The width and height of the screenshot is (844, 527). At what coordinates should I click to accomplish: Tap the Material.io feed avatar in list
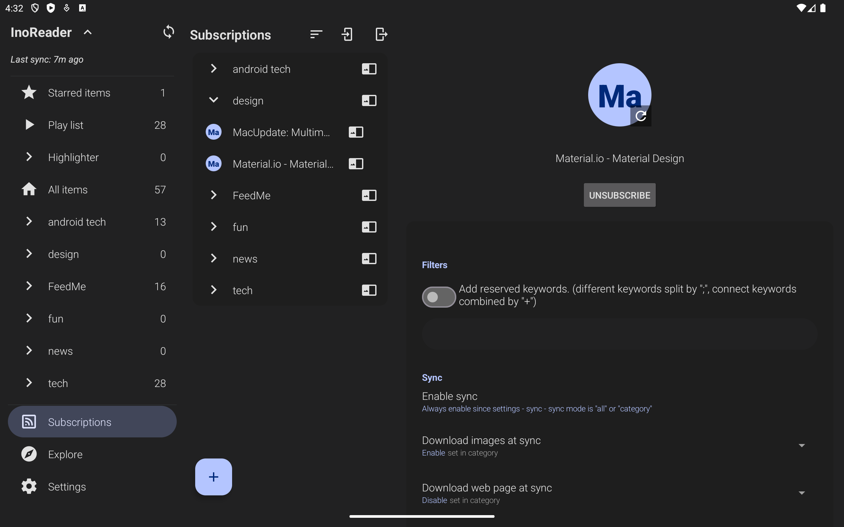(x=213, y=164)
